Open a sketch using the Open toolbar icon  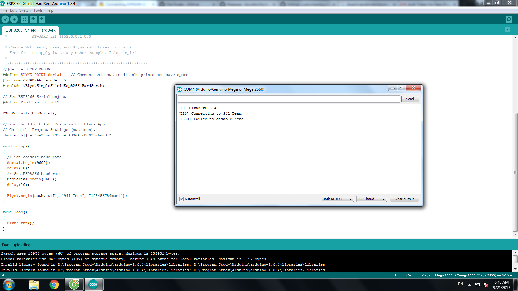(33, 19)
